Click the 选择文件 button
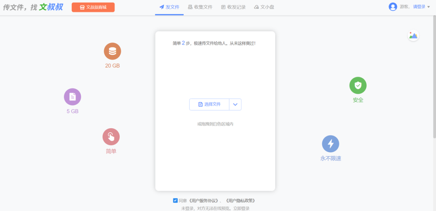436x211 pixels. 210,104
